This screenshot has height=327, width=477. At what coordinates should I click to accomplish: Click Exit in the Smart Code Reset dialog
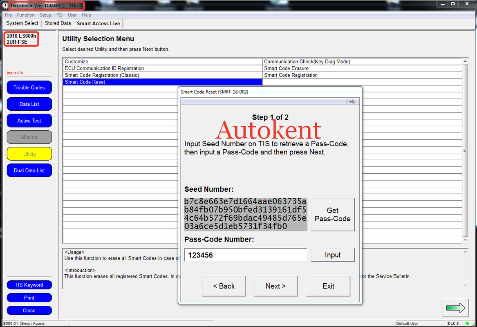(328, 286)
